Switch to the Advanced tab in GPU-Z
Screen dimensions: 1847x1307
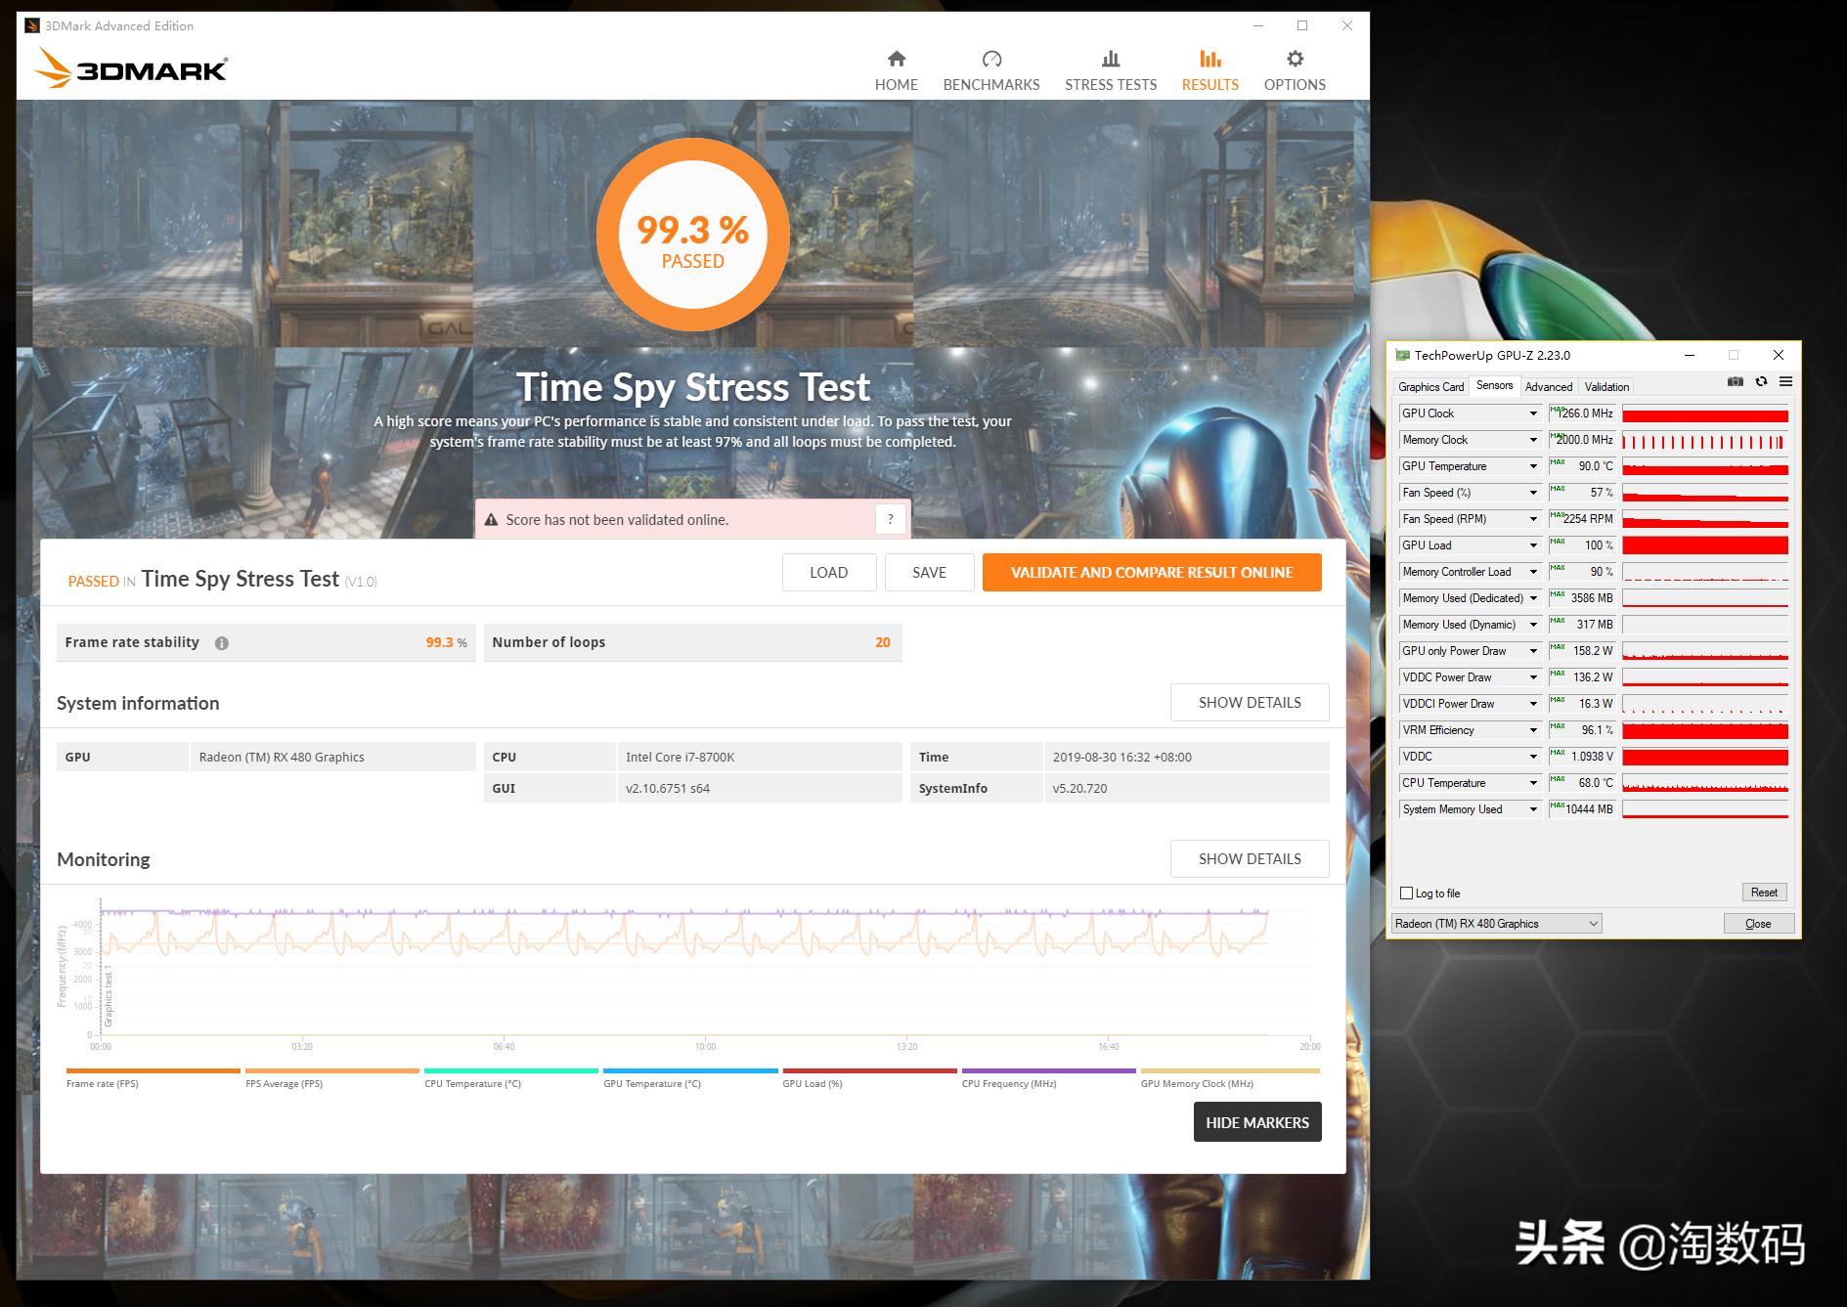coord(1549,387)
